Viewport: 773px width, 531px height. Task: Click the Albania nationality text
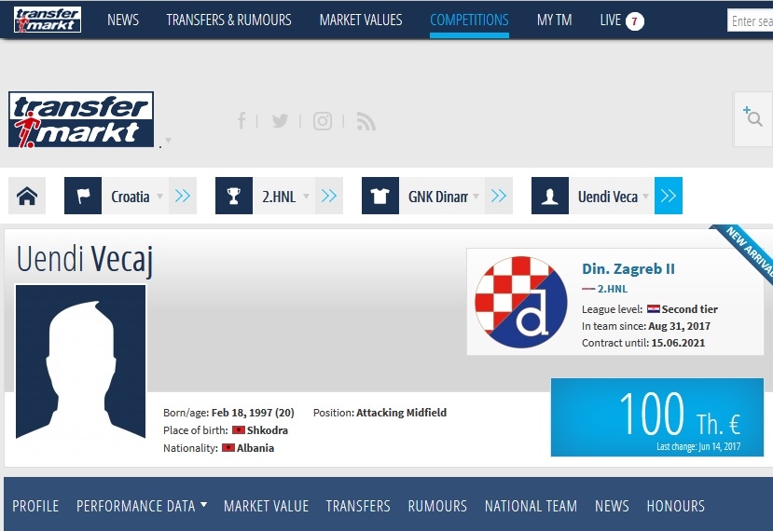coord(255,448)
